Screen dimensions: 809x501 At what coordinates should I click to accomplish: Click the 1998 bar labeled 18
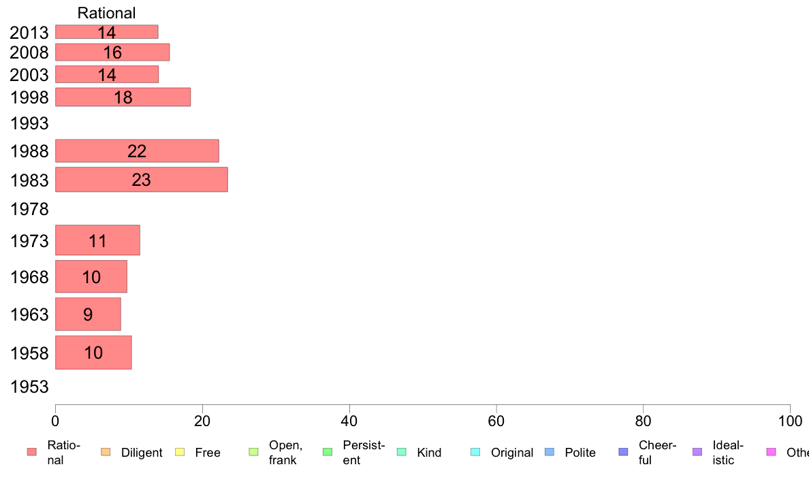(x=123, y=97)
